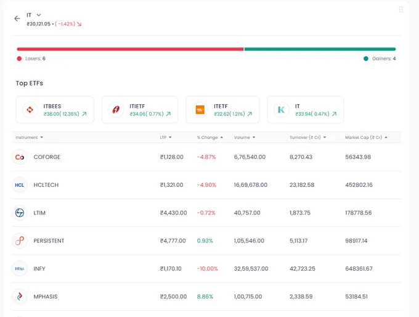Click the MPHASIS company logo
The width and height of the screenshot is (419, 317).
pyautogui.click(x=20, y=297)
